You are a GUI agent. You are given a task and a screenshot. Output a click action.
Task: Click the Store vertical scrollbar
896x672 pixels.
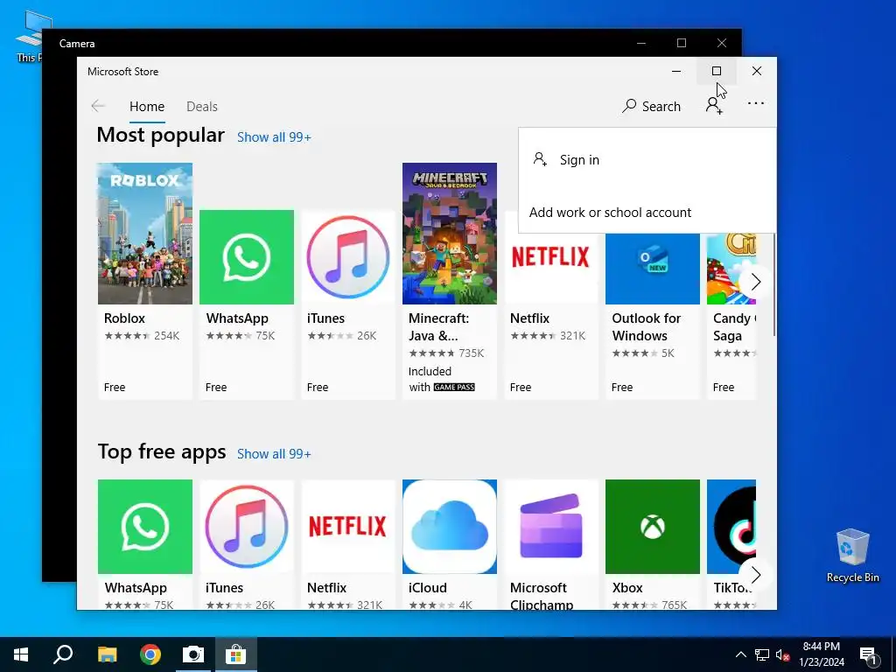pos(774,284)
